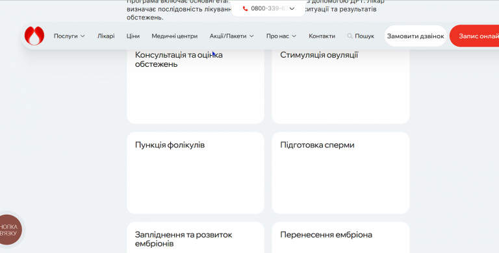Call the 0800-339 phone number
This screenshot has width=499, height=253.
tap(269, 8)
